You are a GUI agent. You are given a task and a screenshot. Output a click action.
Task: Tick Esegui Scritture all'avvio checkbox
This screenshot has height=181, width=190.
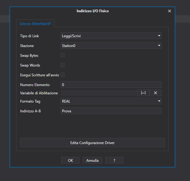pos(63,75)
